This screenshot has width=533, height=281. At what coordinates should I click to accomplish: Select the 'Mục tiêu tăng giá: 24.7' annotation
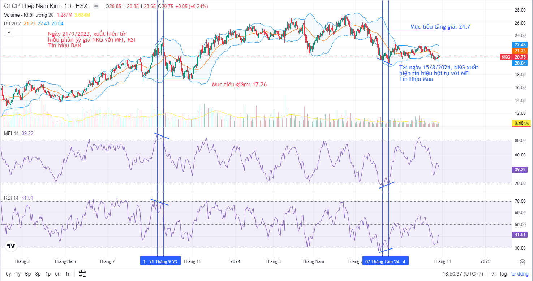tap(440, 27)
